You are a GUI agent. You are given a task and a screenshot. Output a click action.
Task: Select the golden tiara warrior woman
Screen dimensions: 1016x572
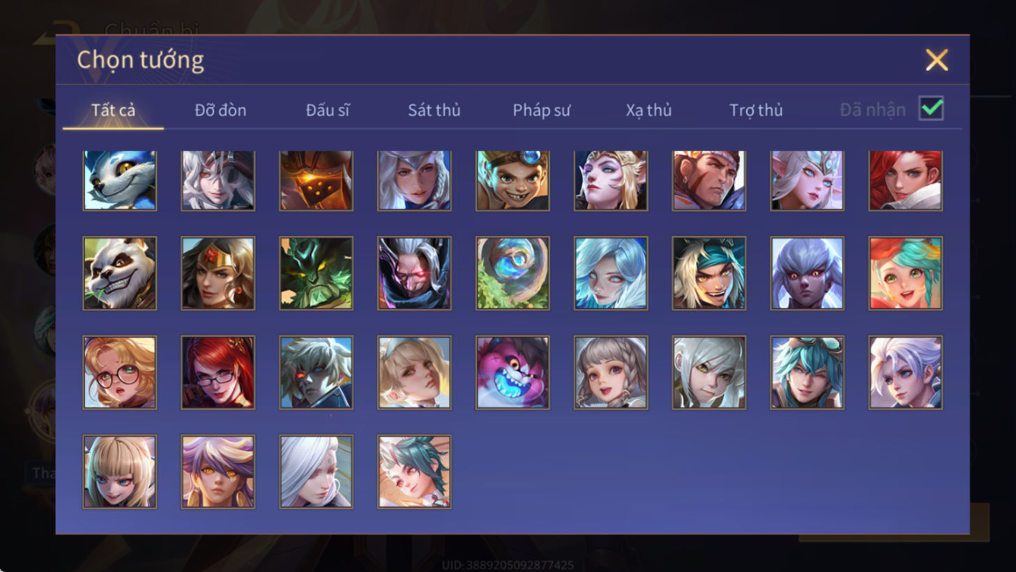pyautogui.click(x=218, y=273)
